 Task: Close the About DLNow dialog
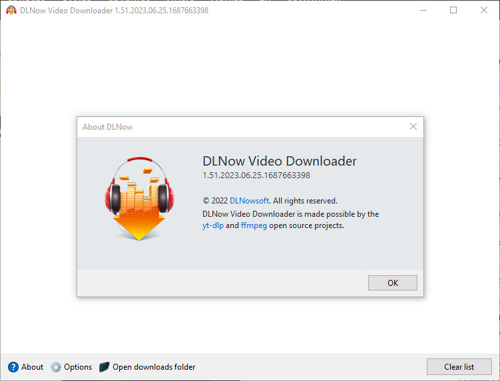point(413,126)
